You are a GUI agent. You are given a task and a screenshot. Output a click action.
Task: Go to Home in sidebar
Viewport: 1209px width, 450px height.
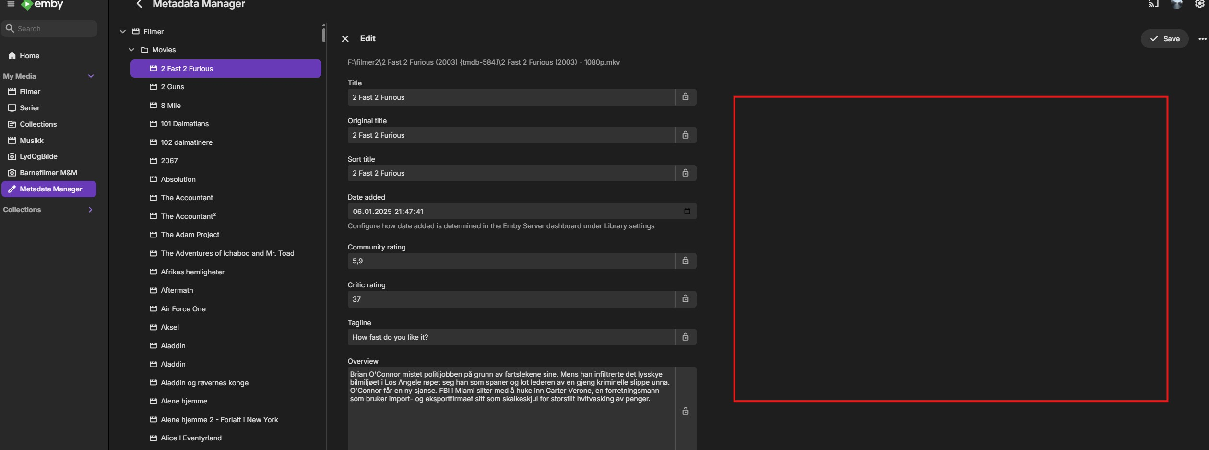29,56
